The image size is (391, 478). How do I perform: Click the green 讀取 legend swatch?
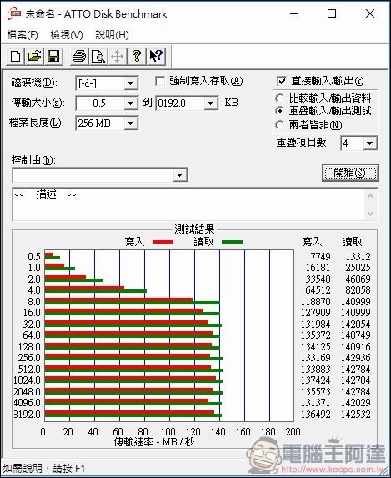(233, 242)
